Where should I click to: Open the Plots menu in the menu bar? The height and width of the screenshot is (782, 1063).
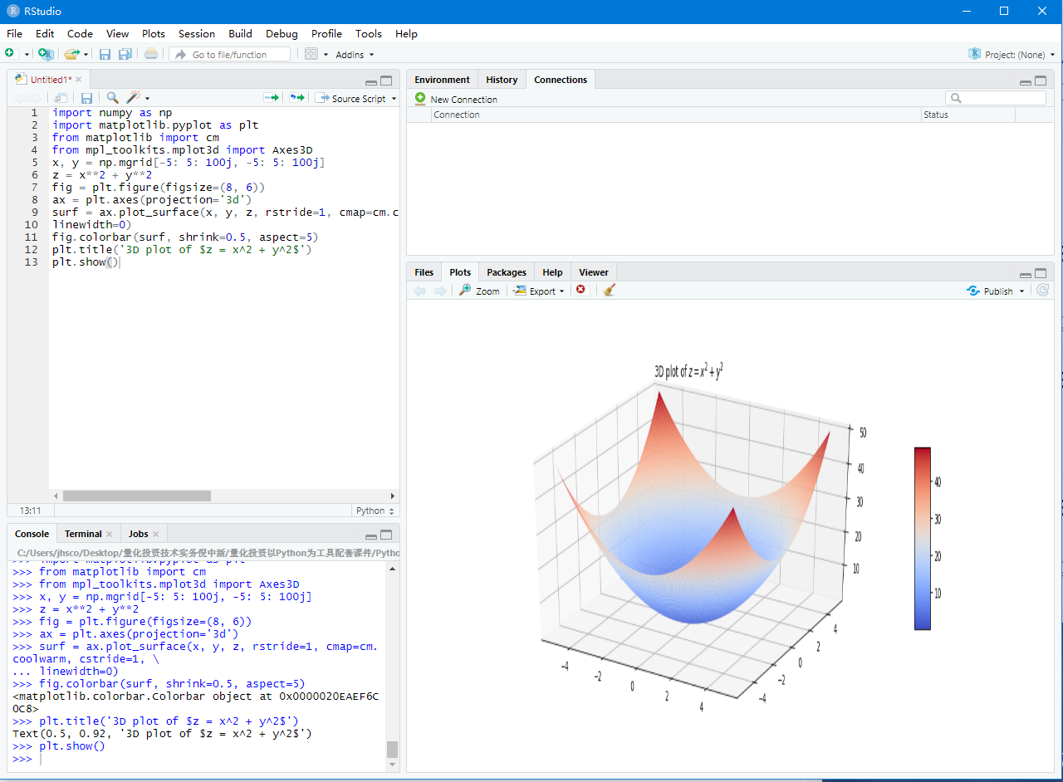point(154,34)
